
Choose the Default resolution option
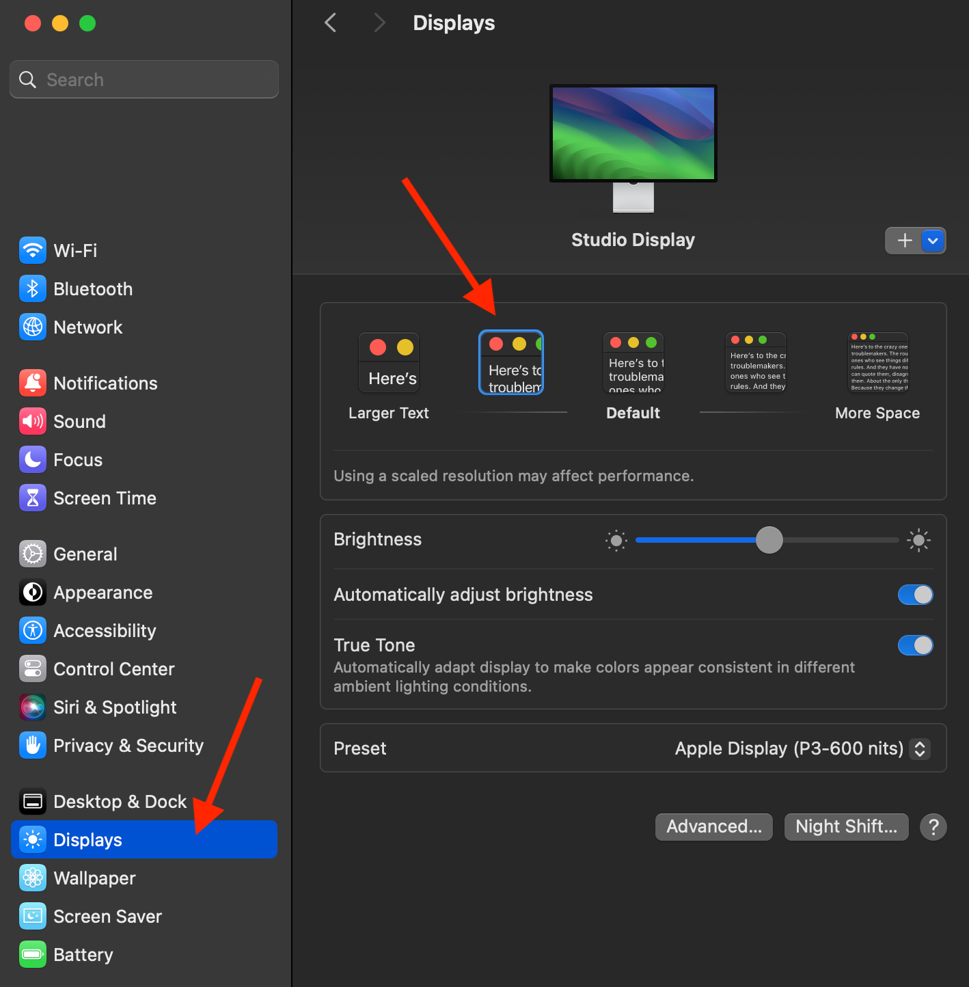[633, 363]
